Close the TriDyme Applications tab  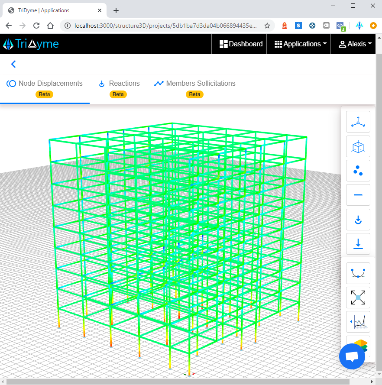pyautogui.click(x=100, y=10)
